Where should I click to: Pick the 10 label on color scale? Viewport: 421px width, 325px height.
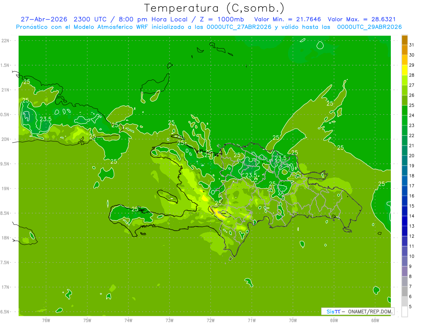pos(412,256)
